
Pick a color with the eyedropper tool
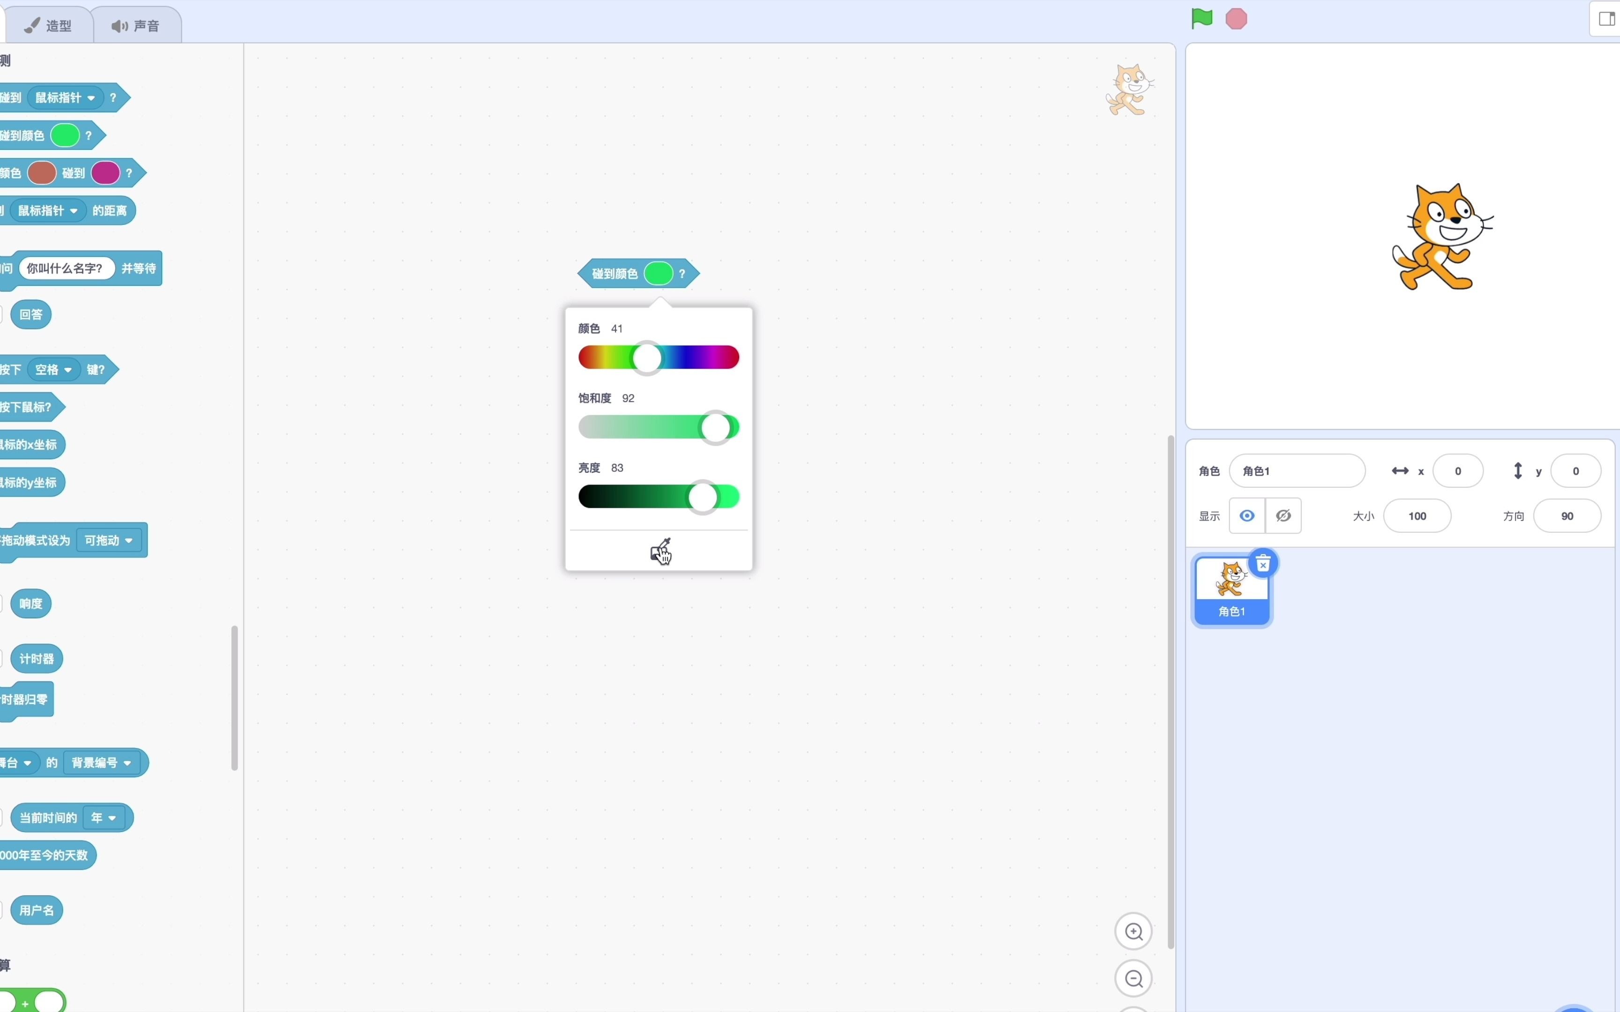point(660,551)
